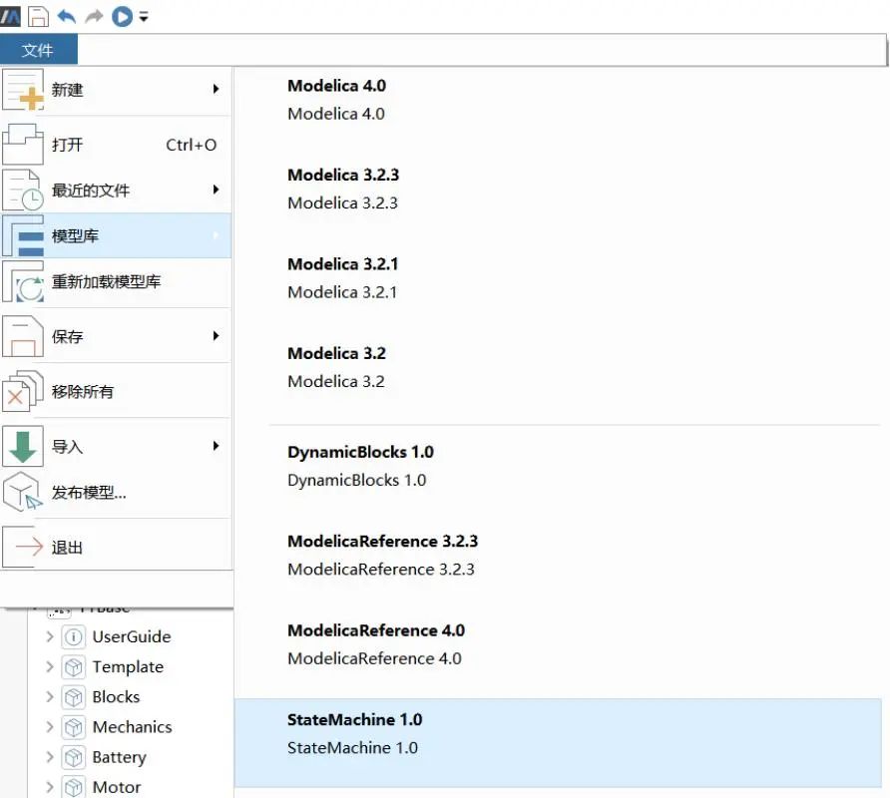The image size is (890, 798).
Task: Expand the Motor tree node
Action: click(x=50, y=787)
